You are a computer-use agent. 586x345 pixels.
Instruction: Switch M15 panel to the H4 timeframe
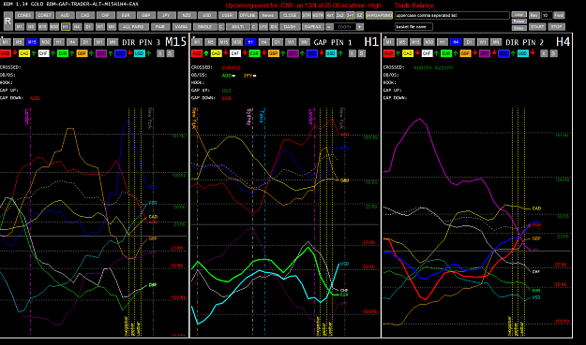click(72, 42)
